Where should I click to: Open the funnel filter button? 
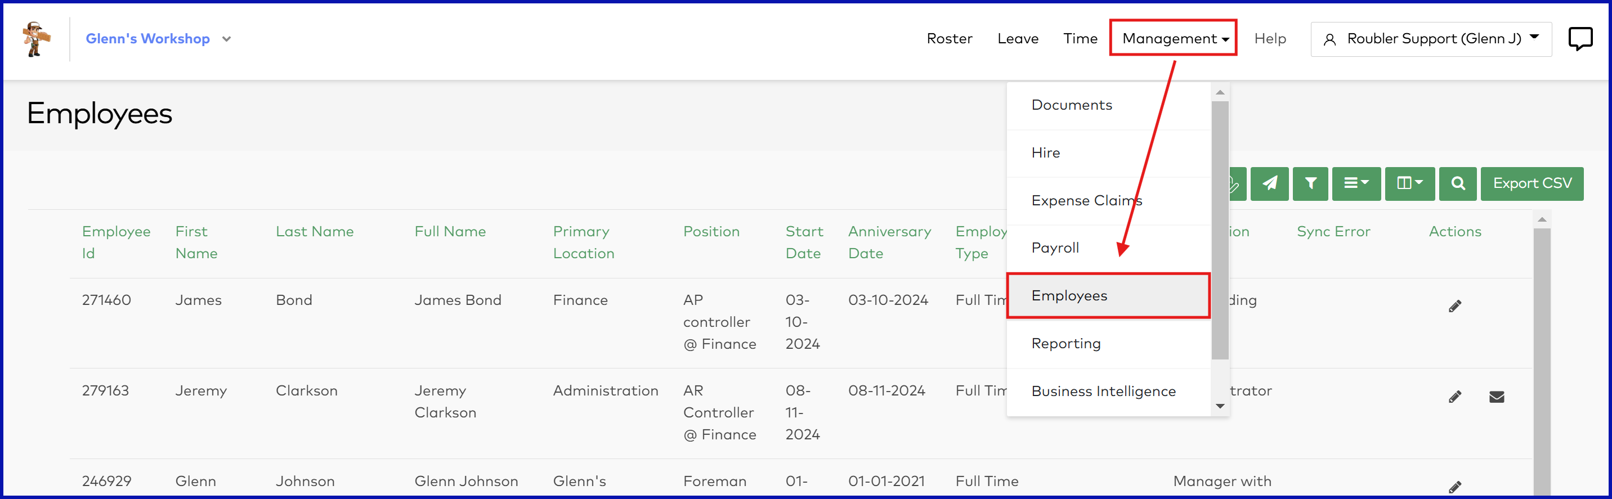point(1310,183)
